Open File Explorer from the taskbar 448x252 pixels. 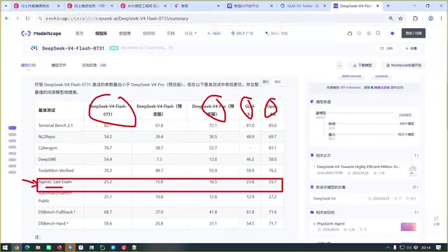(x=38, y=247)
